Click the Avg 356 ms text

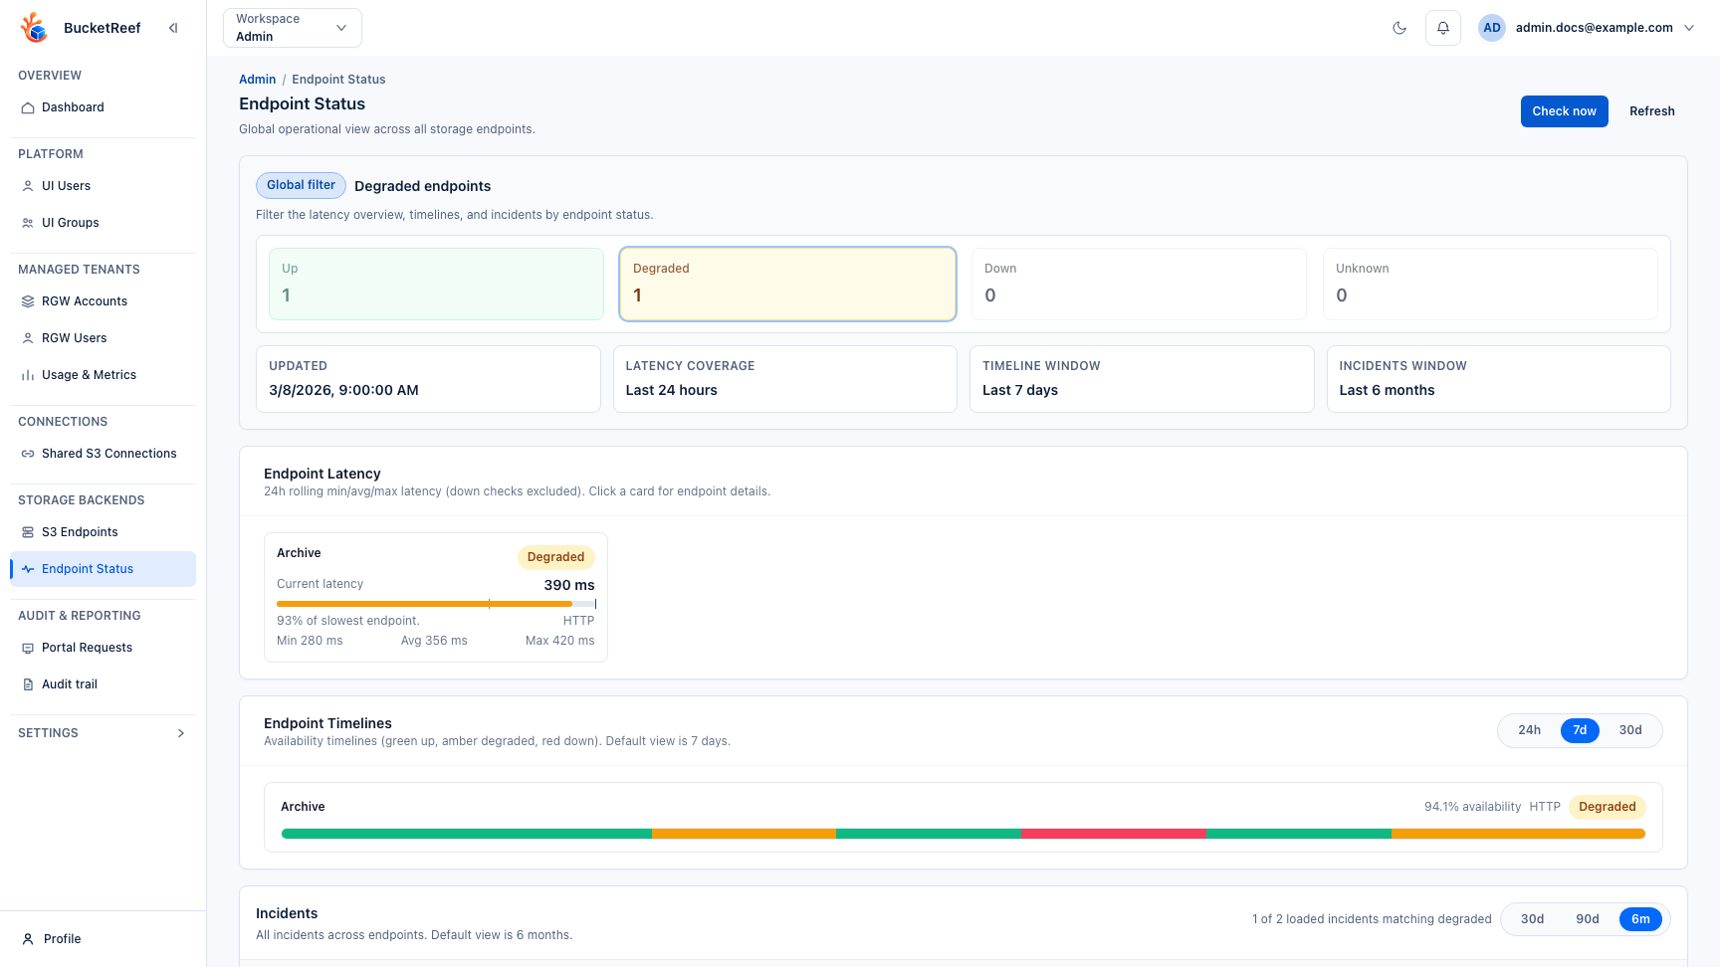(x=434, y=641)
